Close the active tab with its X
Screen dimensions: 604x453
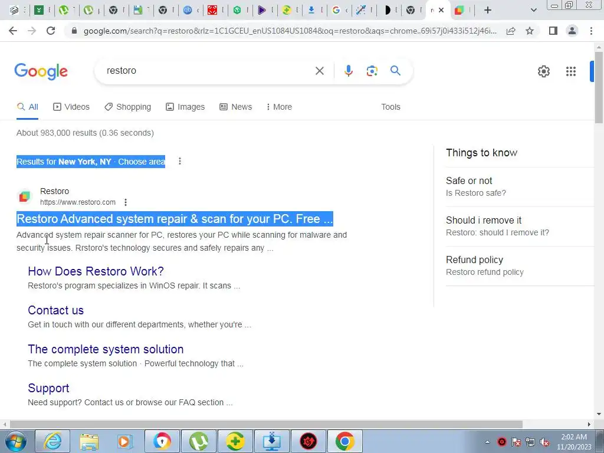[x=441, y=10]
